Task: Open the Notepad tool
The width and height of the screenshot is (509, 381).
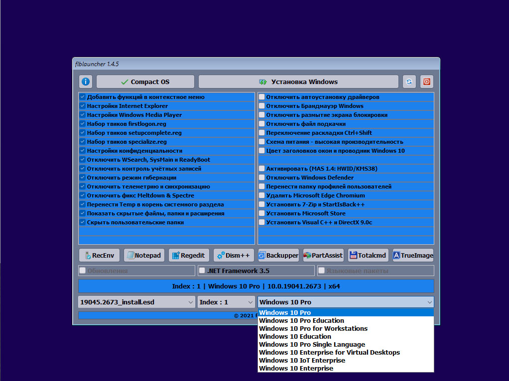Action: click(x=144, y=255)
